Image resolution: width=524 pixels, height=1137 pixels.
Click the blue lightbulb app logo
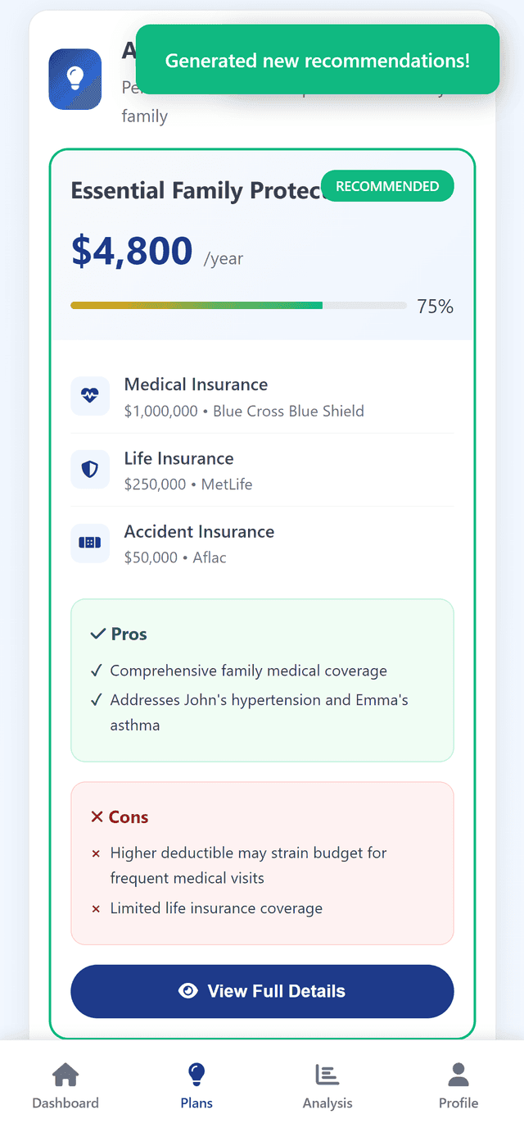75,79
